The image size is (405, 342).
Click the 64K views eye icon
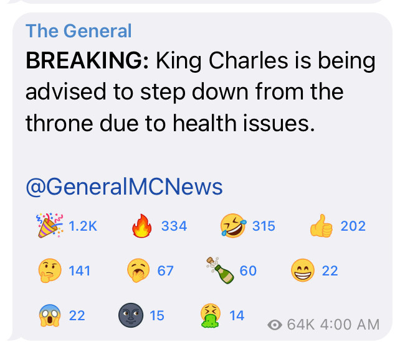click(274, 324)
